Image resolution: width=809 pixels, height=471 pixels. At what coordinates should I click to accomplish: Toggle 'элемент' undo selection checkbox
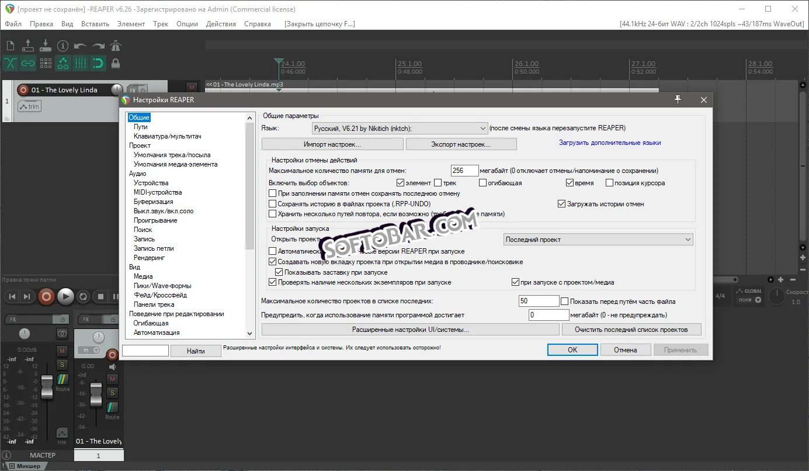click(400, 183)
